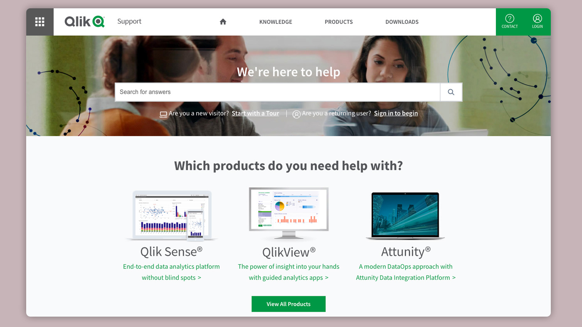Viewport: 582px width, 327px height.
Task: Go to the home icon in navigation
Action: coord(223,22)
